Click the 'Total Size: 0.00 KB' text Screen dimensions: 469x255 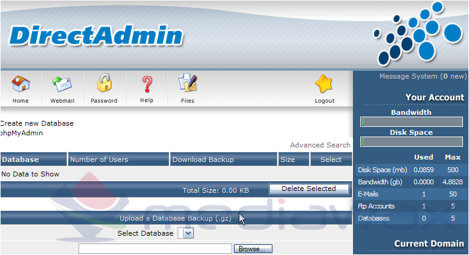coord(216,190)
